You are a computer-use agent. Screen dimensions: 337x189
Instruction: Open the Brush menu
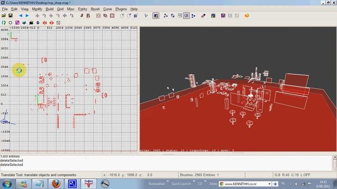[x=95, y=9]
